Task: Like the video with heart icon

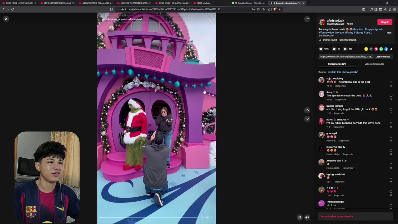Action: tap(321, 49)
